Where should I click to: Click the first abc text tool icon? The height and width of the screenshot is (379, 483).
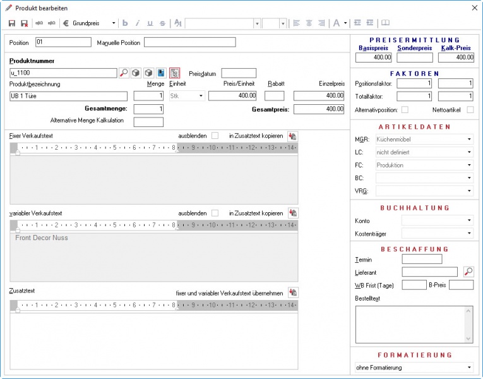click(x=39, y=23)
